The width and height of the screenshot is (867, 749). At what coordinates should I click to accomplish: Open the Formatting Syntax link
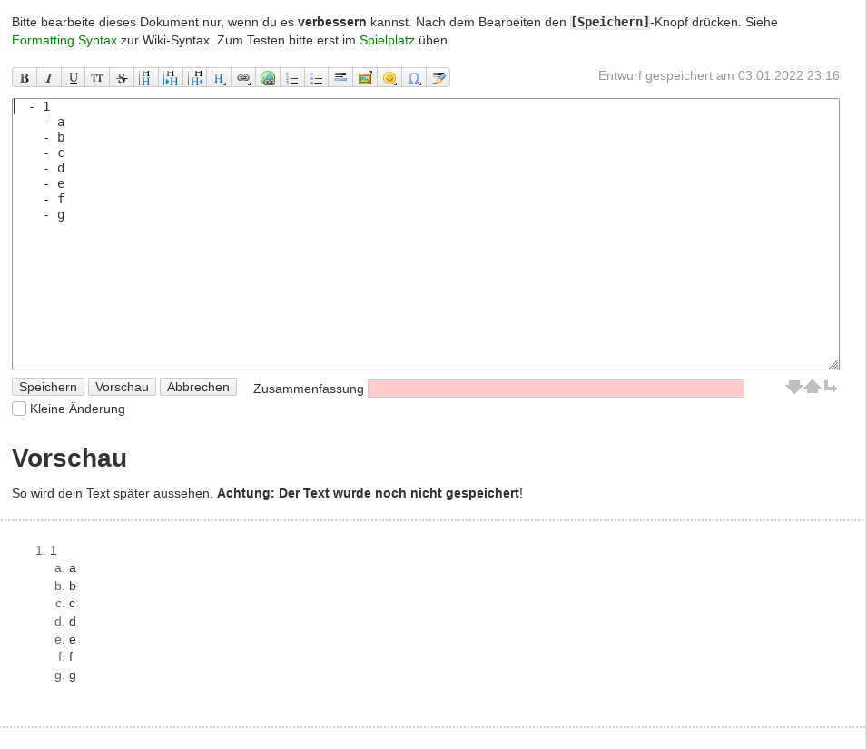64,40
